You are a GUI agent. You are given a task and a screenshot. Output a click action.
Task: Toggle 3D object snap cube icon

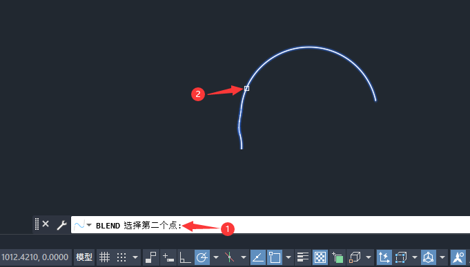tap(355, 257)
